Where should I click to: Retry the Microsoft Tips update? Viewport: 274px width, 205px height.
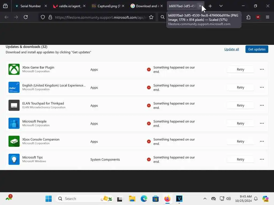point(241,159)
